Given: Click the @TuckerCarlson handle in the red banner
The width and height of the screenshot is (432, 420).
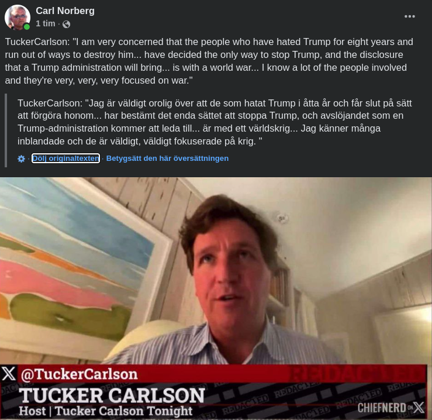Looking at the screenshot, I should click(79, 374).
